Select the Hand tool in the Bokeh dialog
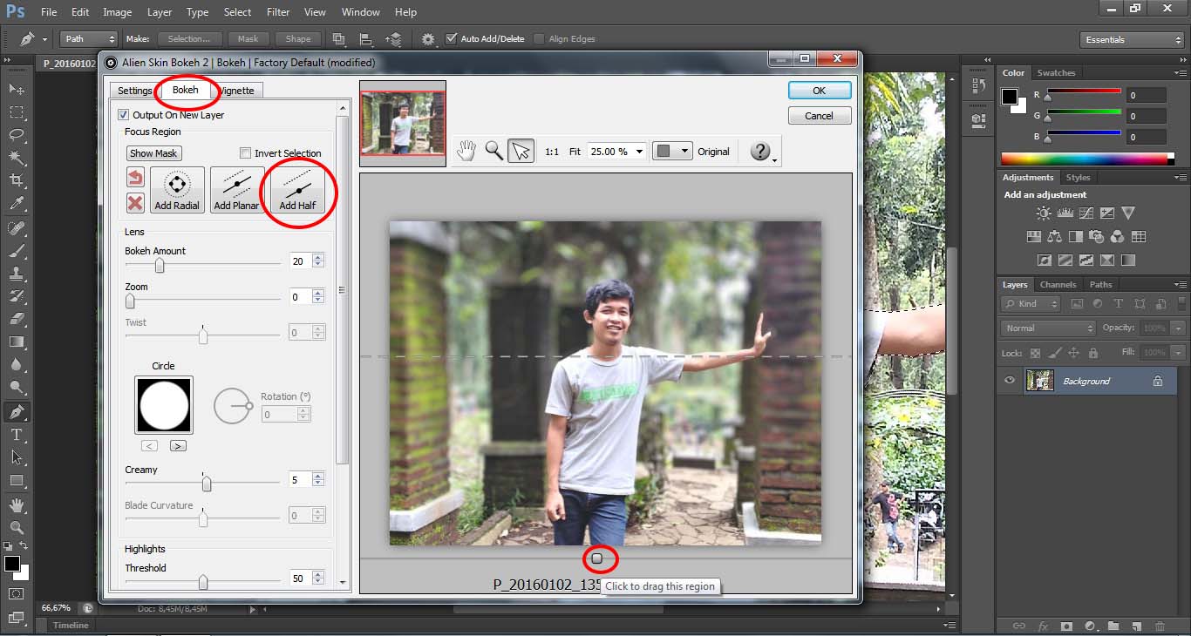The height and width of the screenshot is (636, 1191). coord(466,150)
